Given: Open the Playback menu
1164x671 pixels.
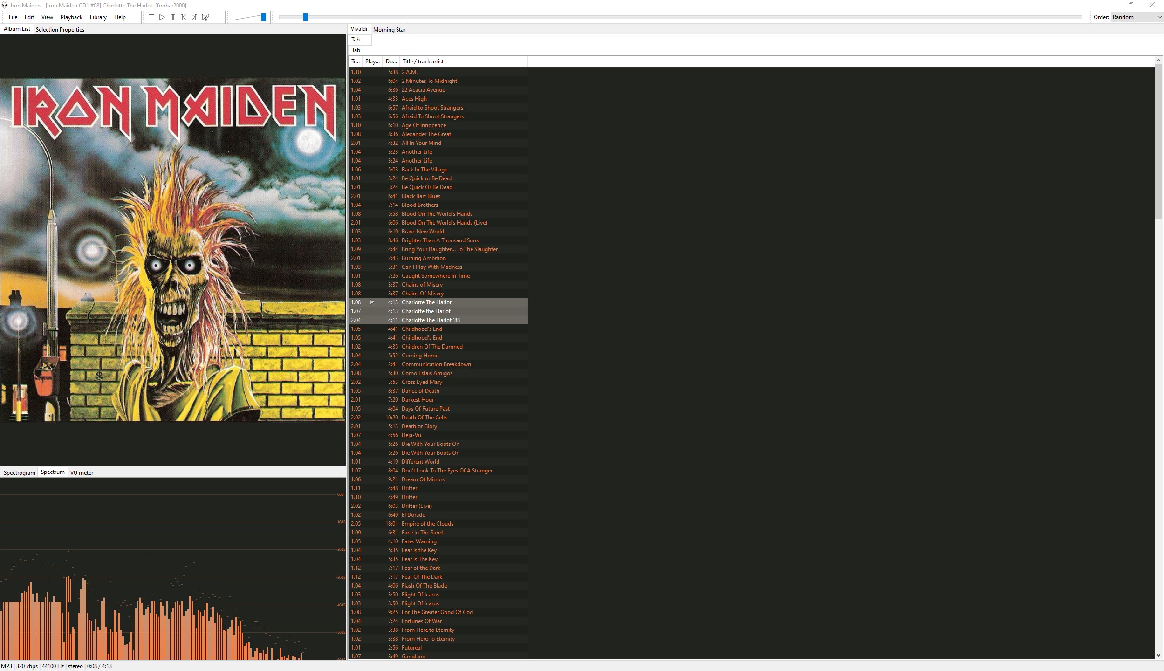Looking at the screenshot, I should click(71, 17).
